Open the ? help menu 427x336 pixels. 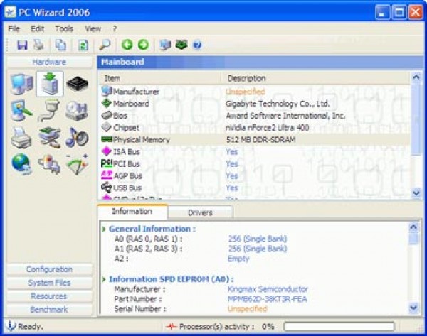pos(115,28)
